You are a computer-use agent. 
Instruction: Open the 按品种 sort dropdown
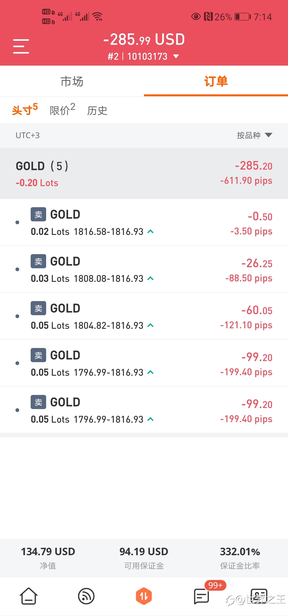254,135
